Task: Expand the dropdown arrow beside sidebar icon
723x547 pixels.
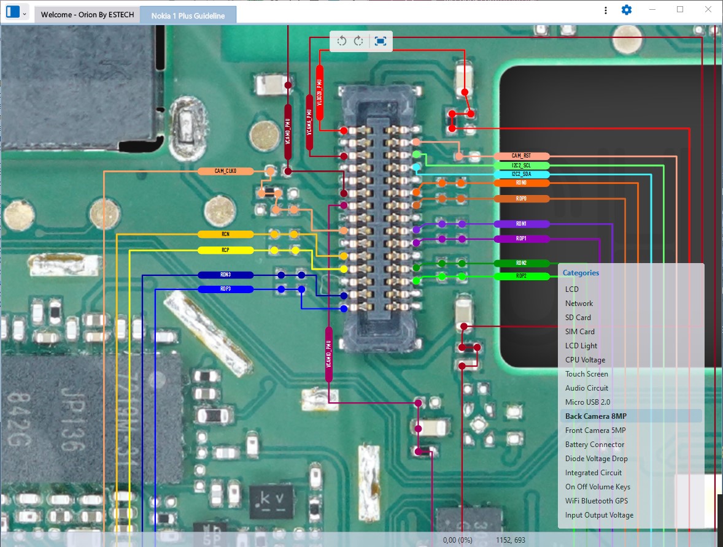Action: tap(25, 13)
